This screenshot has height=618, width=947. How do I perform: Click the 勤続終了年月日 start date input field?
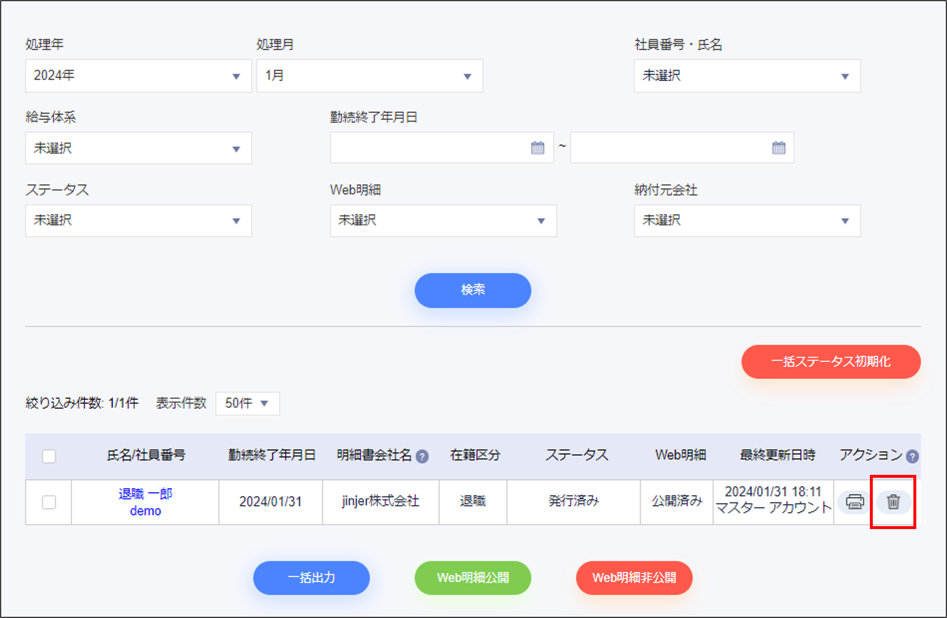coord(430,148)
